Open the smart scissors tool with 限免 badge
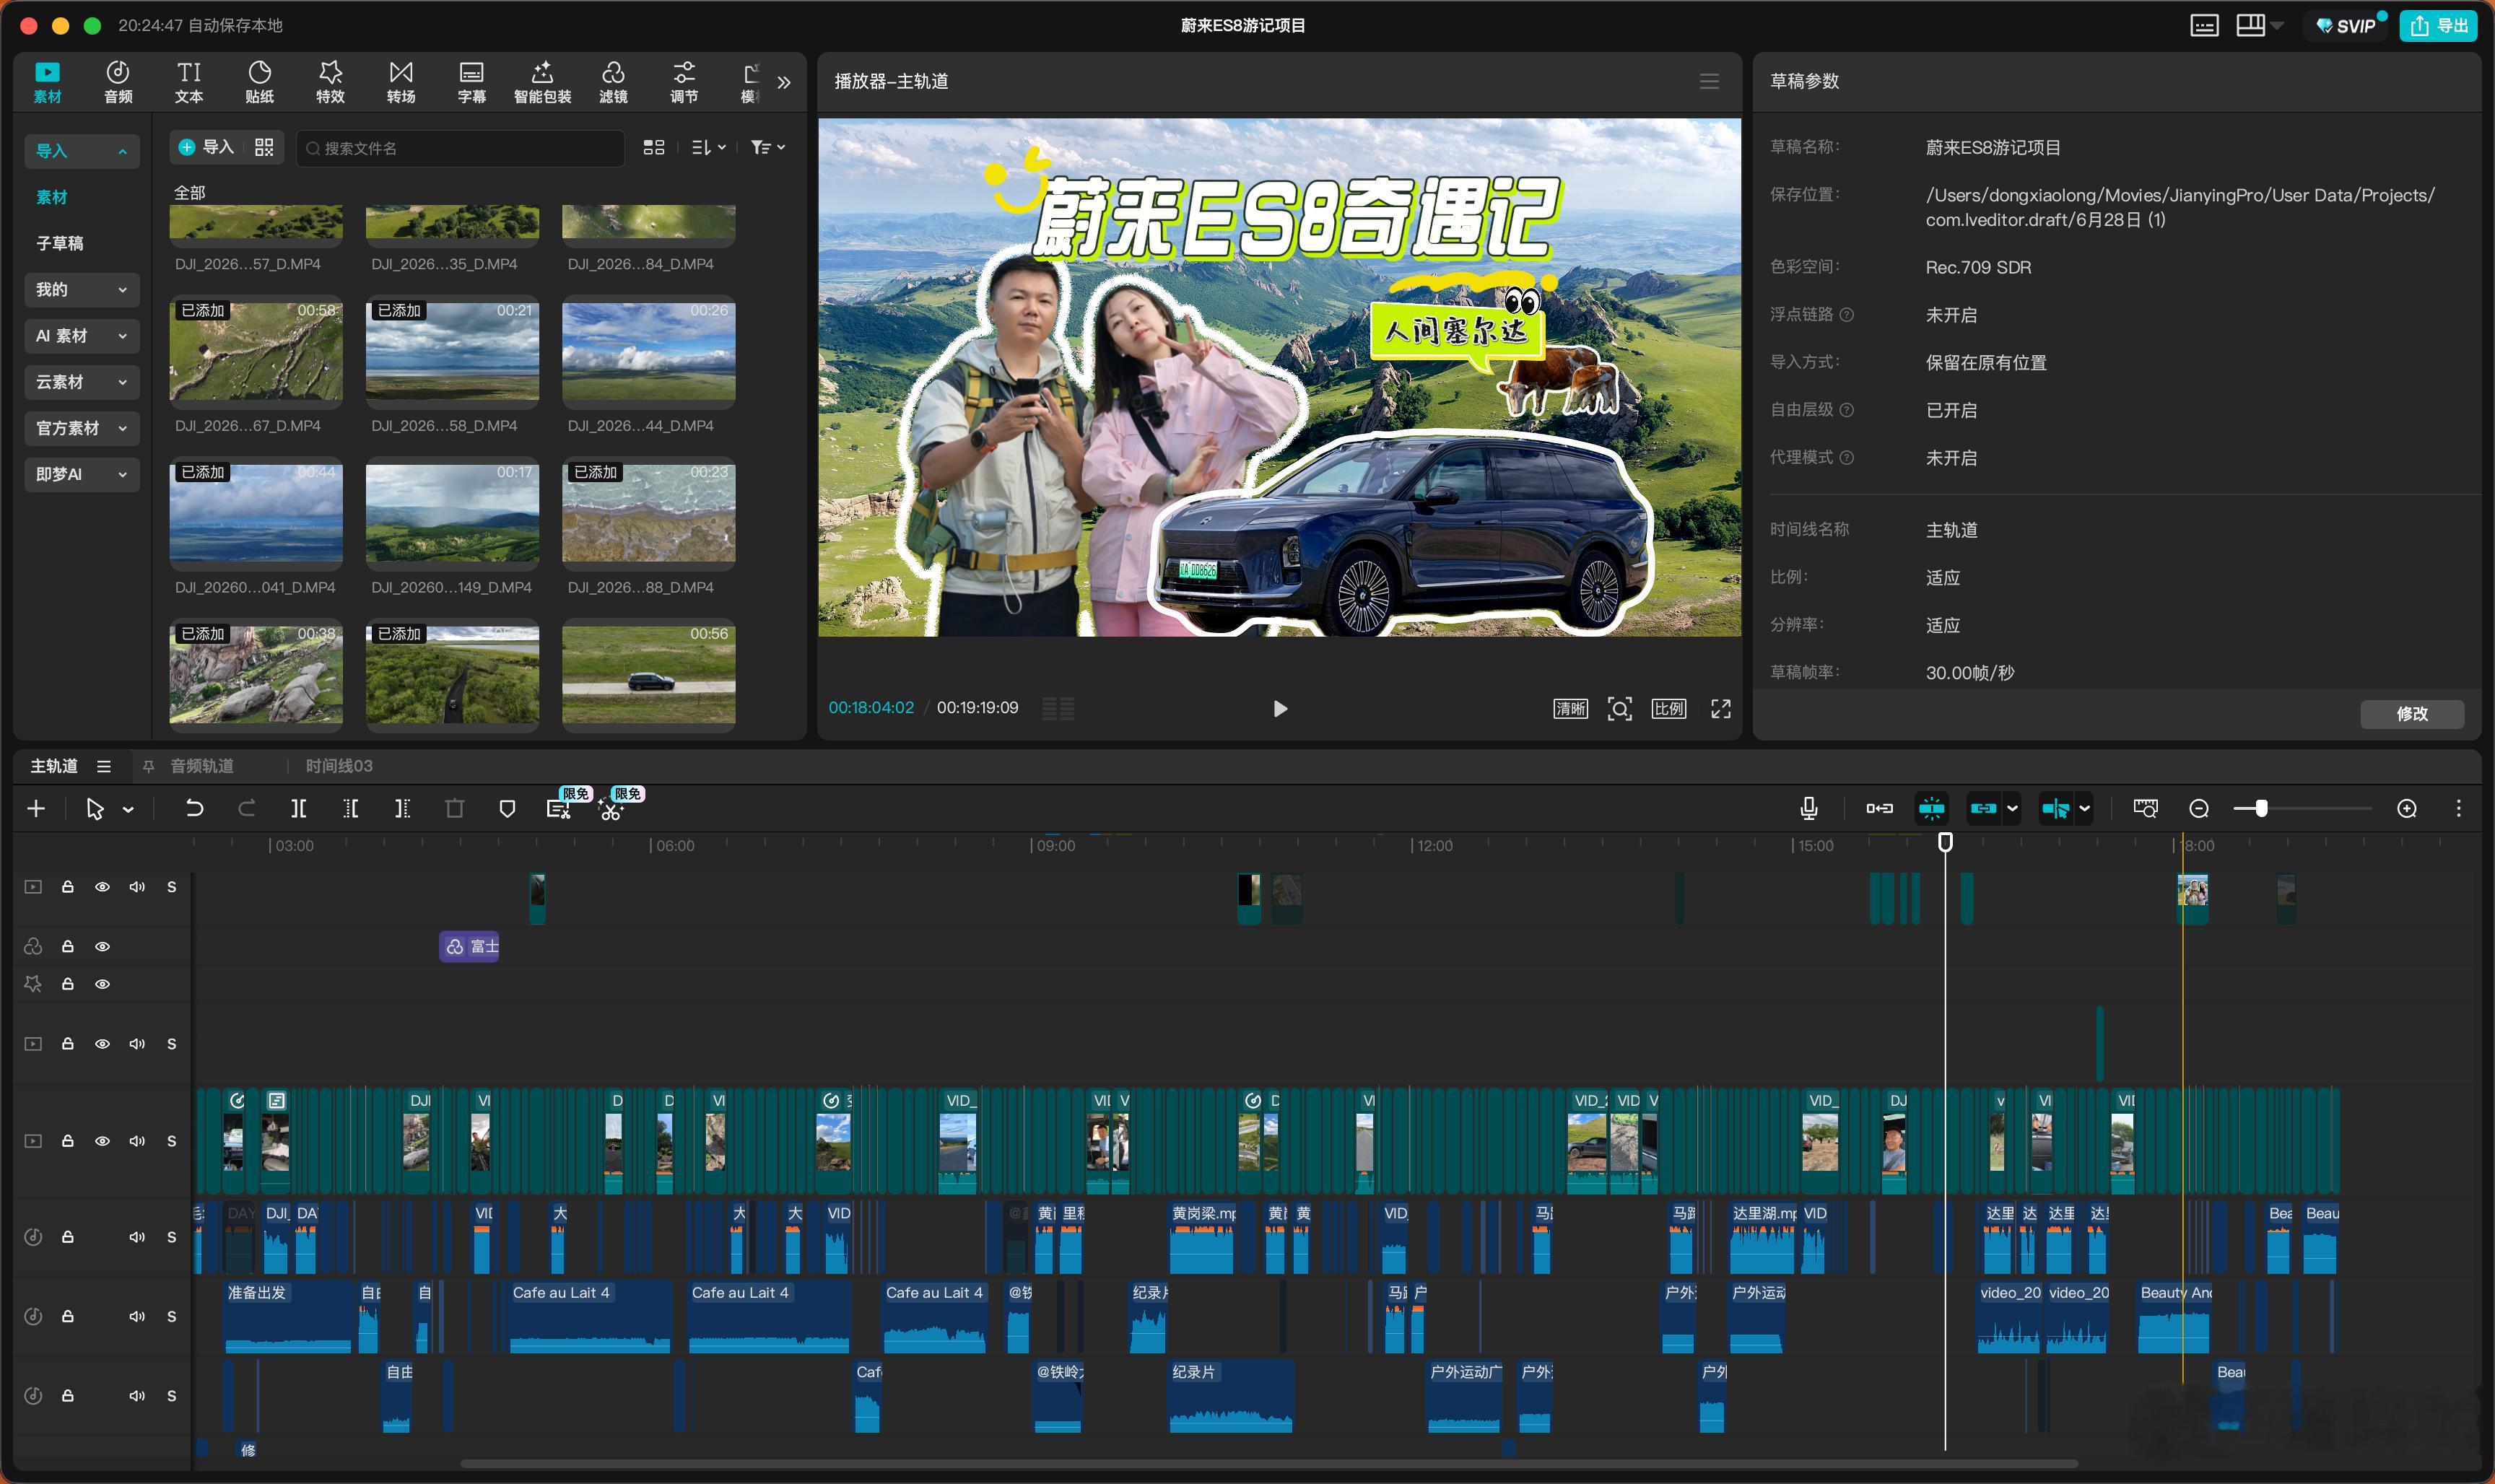The image size is (2495, 1484). point(611,808)
